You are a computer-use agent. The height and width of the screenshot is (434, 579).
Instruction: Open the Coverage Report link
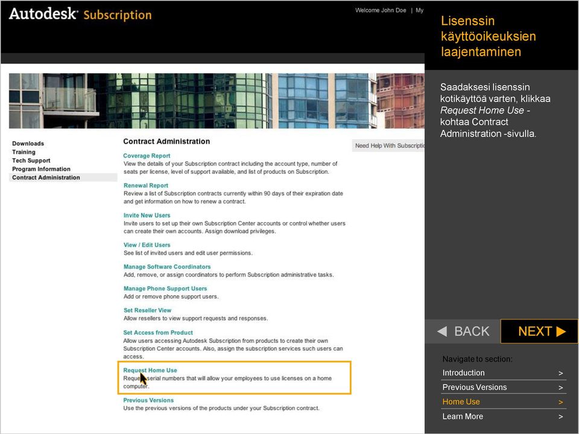tap(147, 156)
